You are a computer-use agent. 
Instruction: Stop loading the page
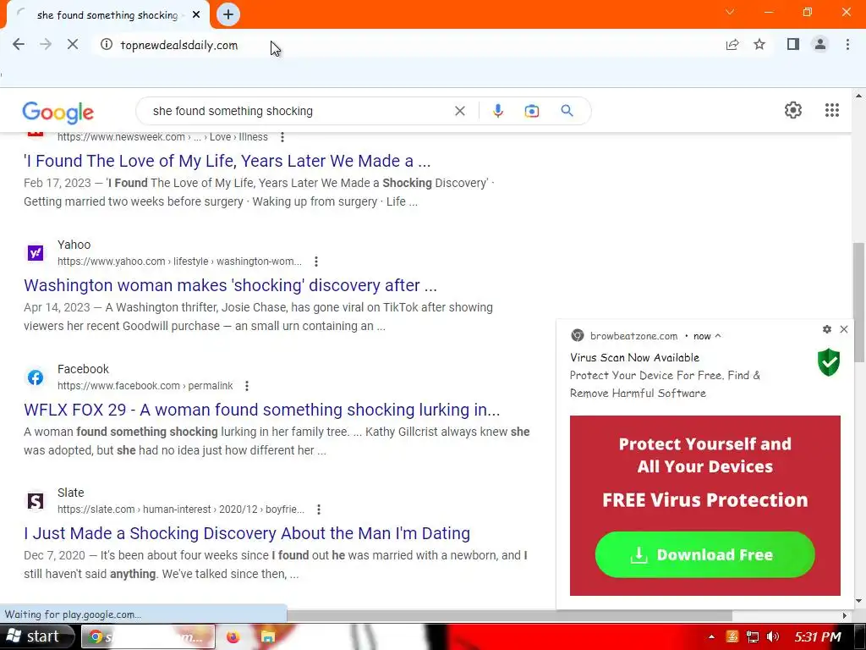73,45
